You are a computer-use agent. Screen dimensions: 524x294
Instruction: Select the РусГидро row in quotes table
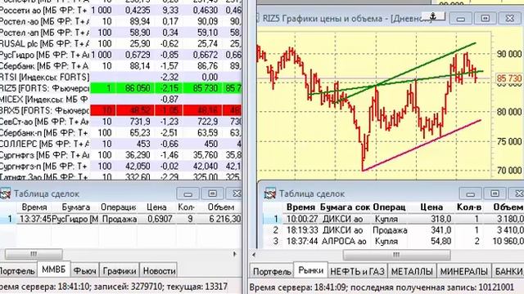[x=120, y=55]
